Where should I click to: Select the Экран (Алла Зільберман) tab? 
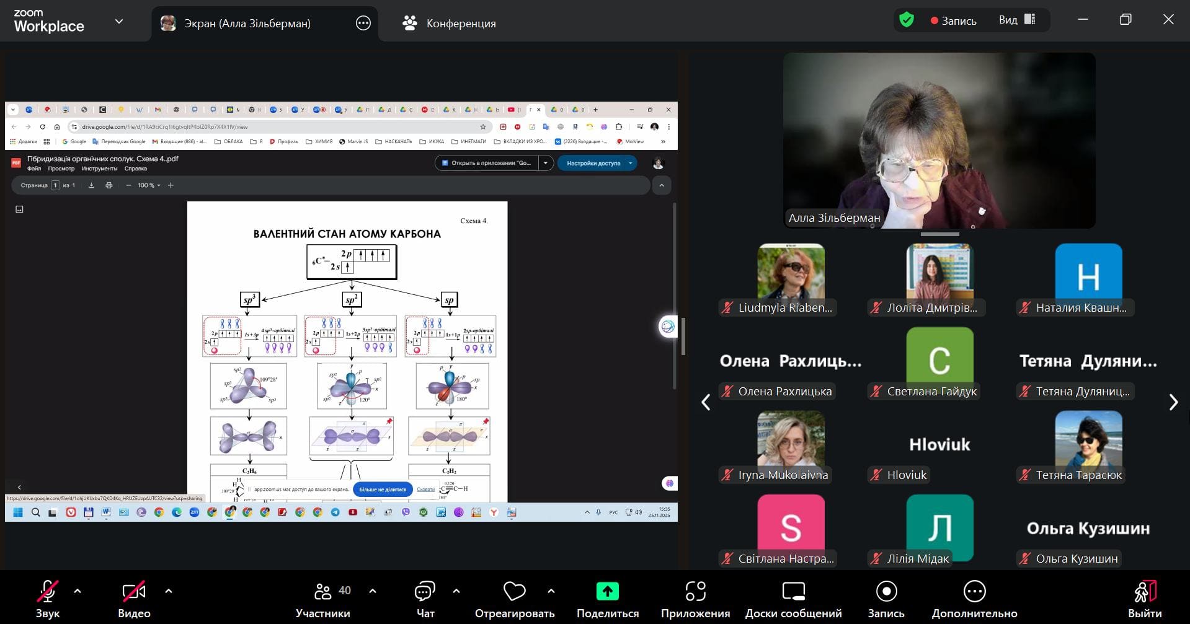coord(248,24)
